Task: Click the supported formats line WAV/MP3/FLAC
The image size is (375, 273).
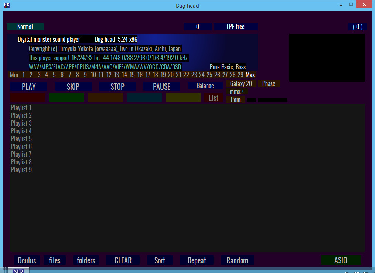Action: [x=105, y=67]
